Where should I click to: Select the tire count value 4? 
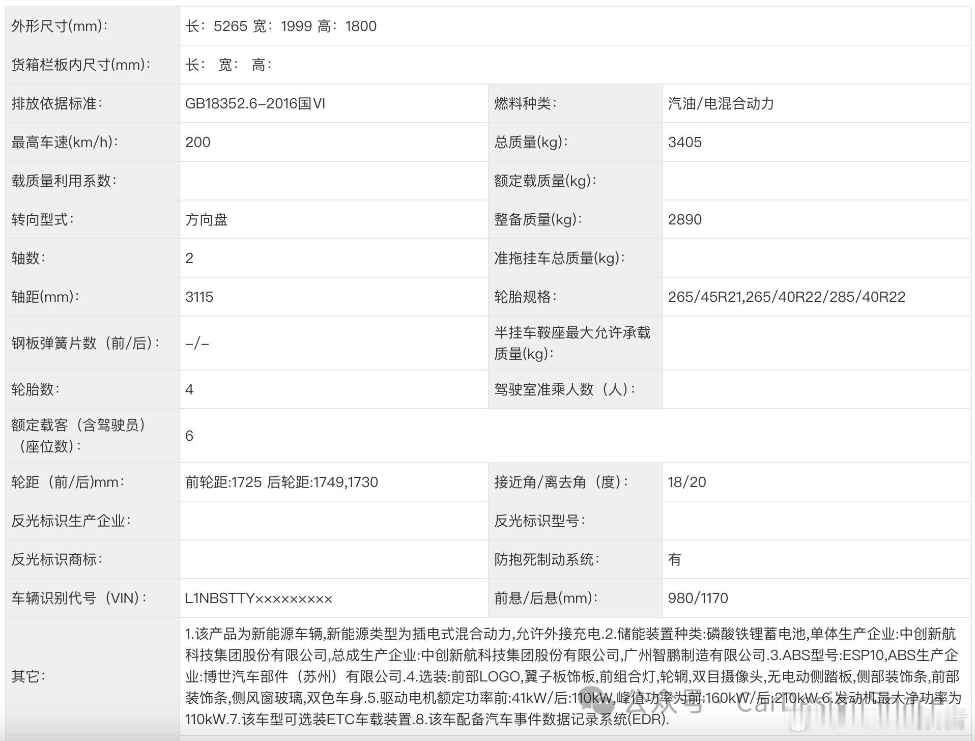188,389
